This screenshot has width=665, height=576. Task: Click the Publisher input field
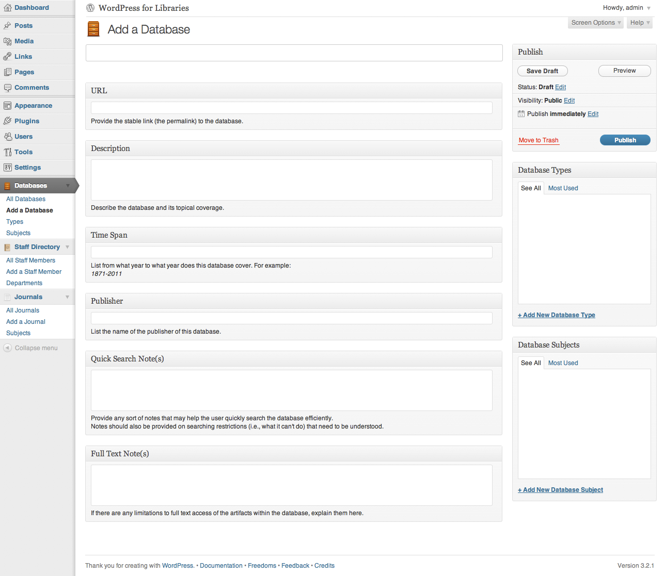(x=292, y=318)
